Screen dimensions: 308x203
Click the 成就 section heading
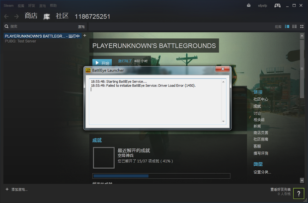pos(97,140)
